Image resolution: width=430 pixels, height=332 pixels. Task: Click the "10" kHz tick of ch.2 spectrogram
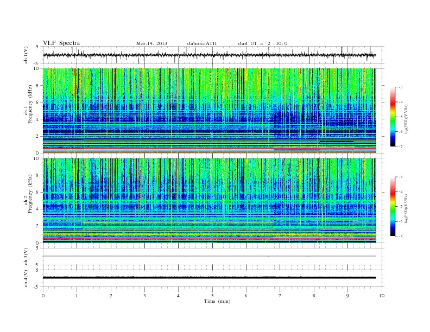[37, 158]
